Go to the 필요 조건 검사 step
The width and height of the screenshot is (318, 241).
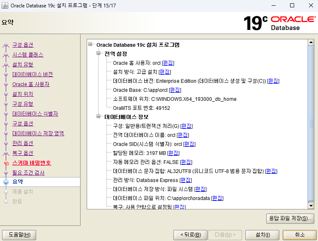28,173
